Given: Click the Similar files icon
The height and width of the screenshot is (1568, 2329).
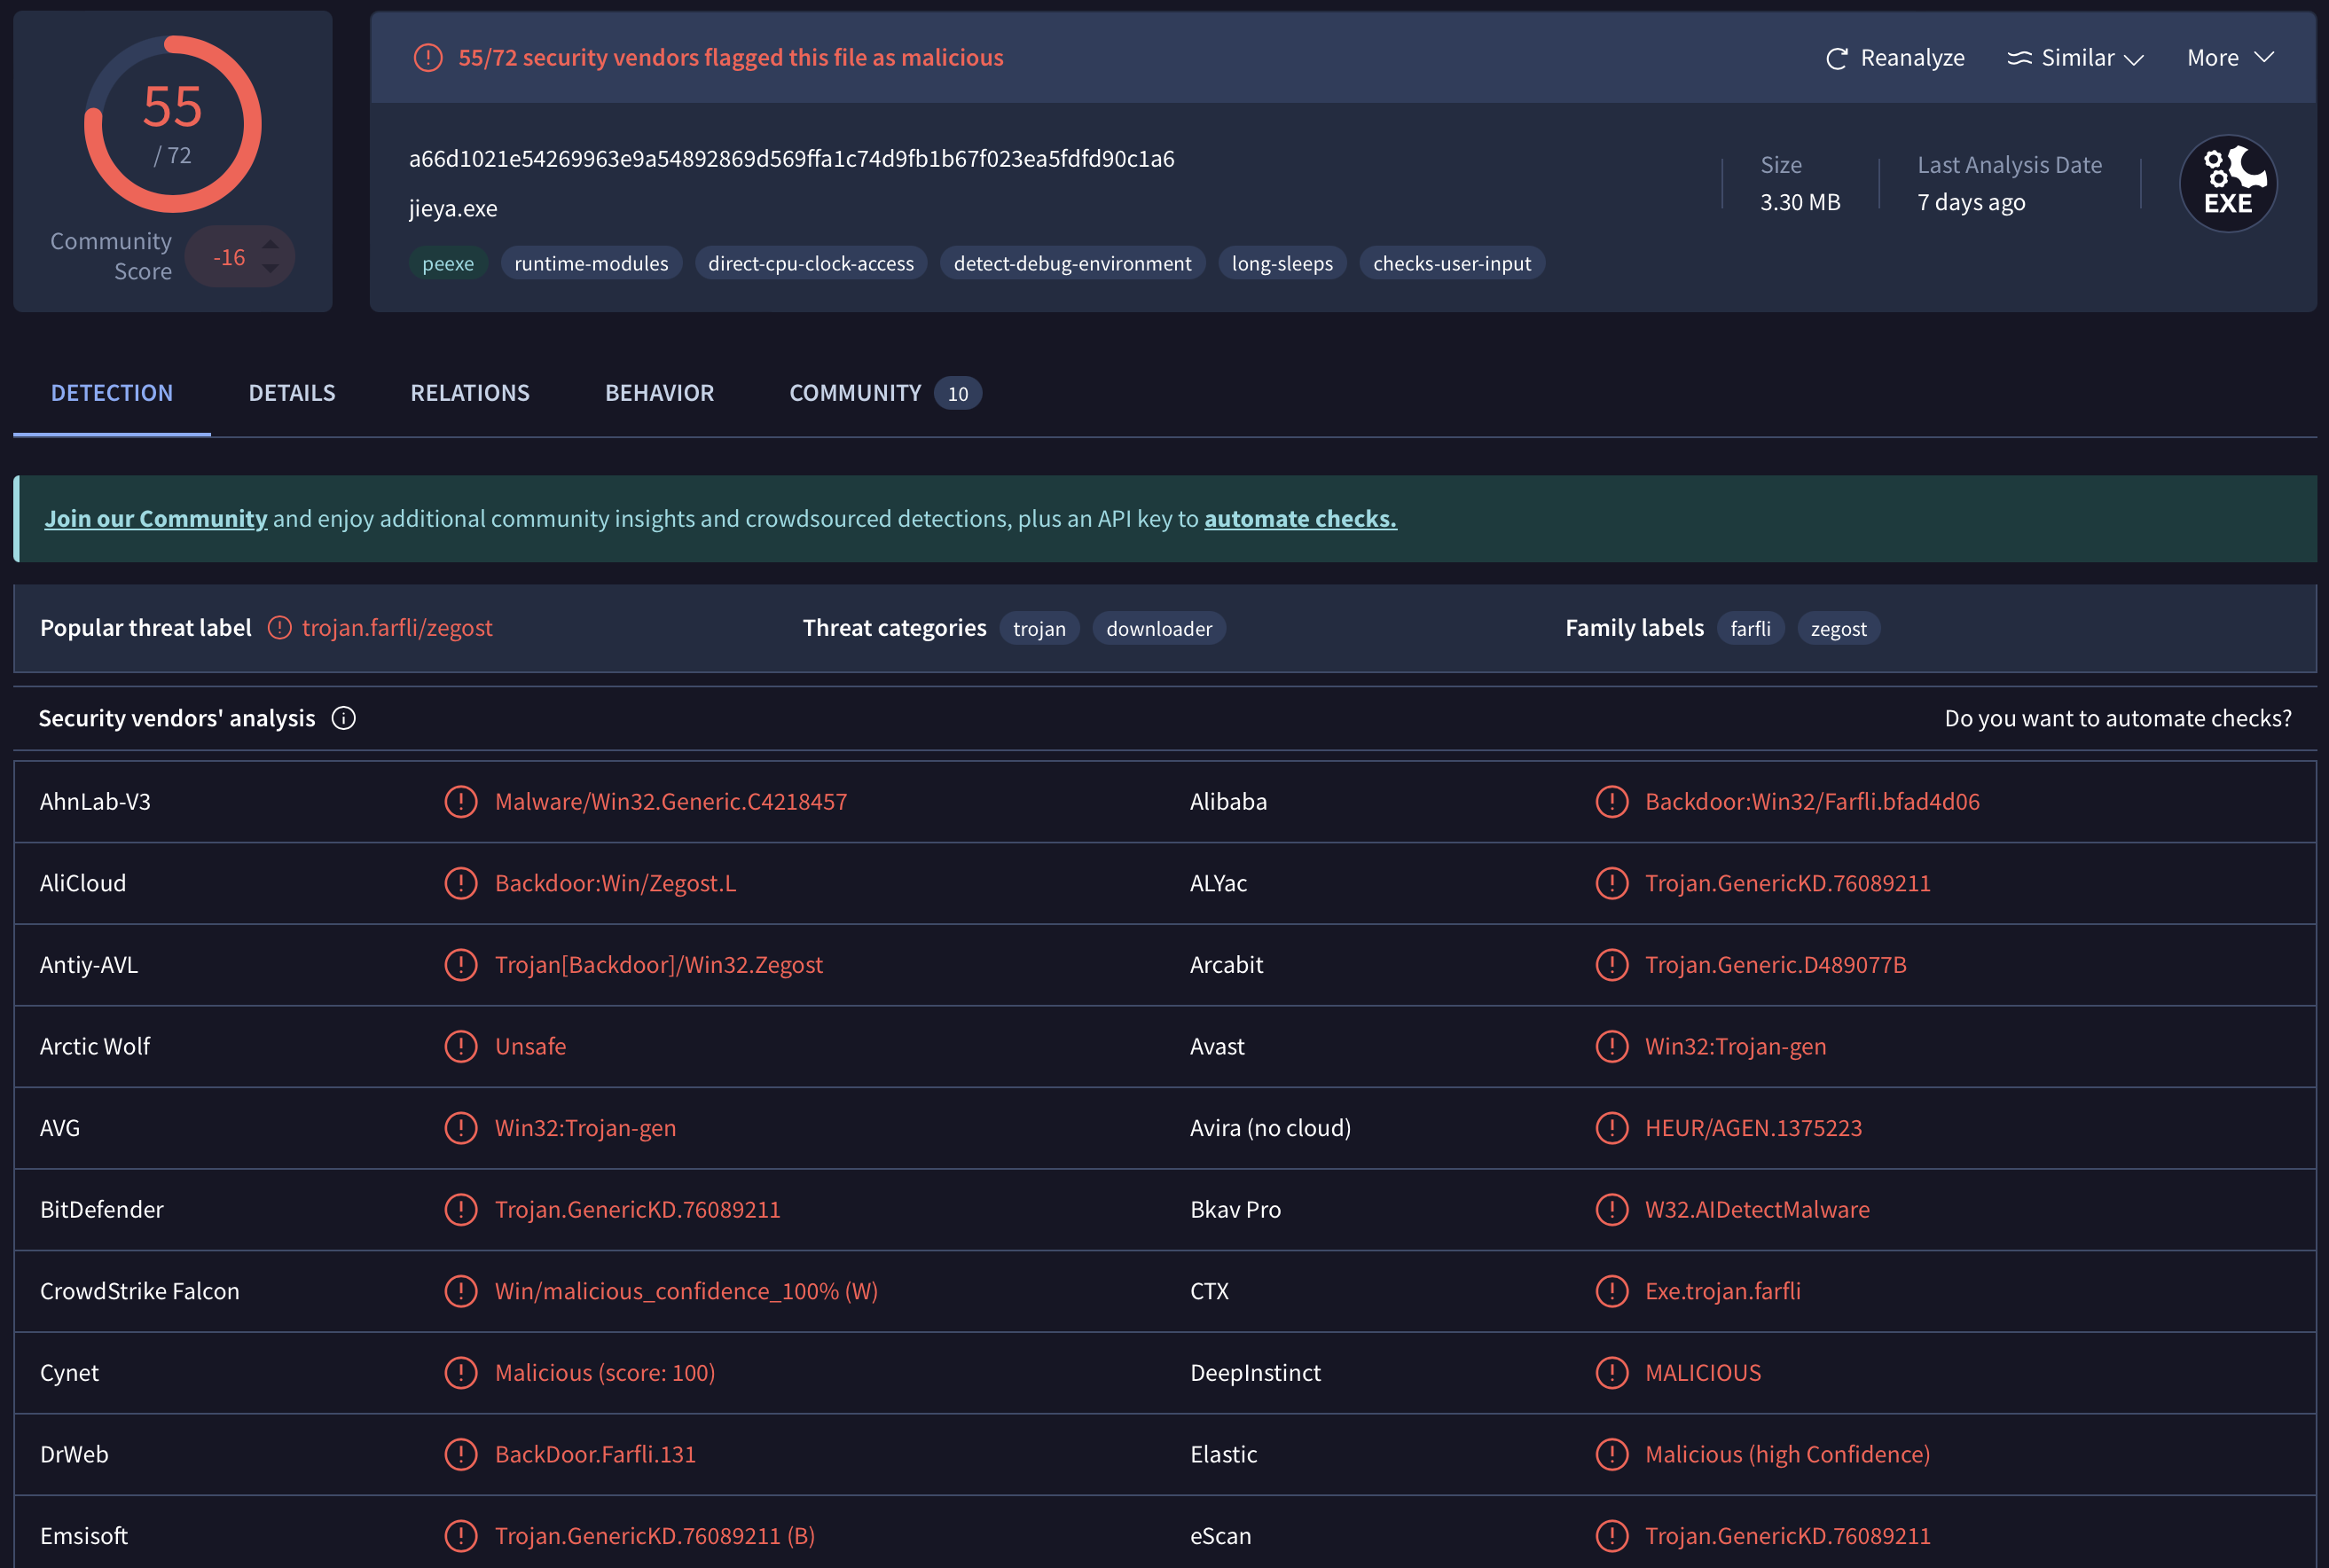Looking at the screenshot, I should pyautogui.click(x=2019, y=58).
